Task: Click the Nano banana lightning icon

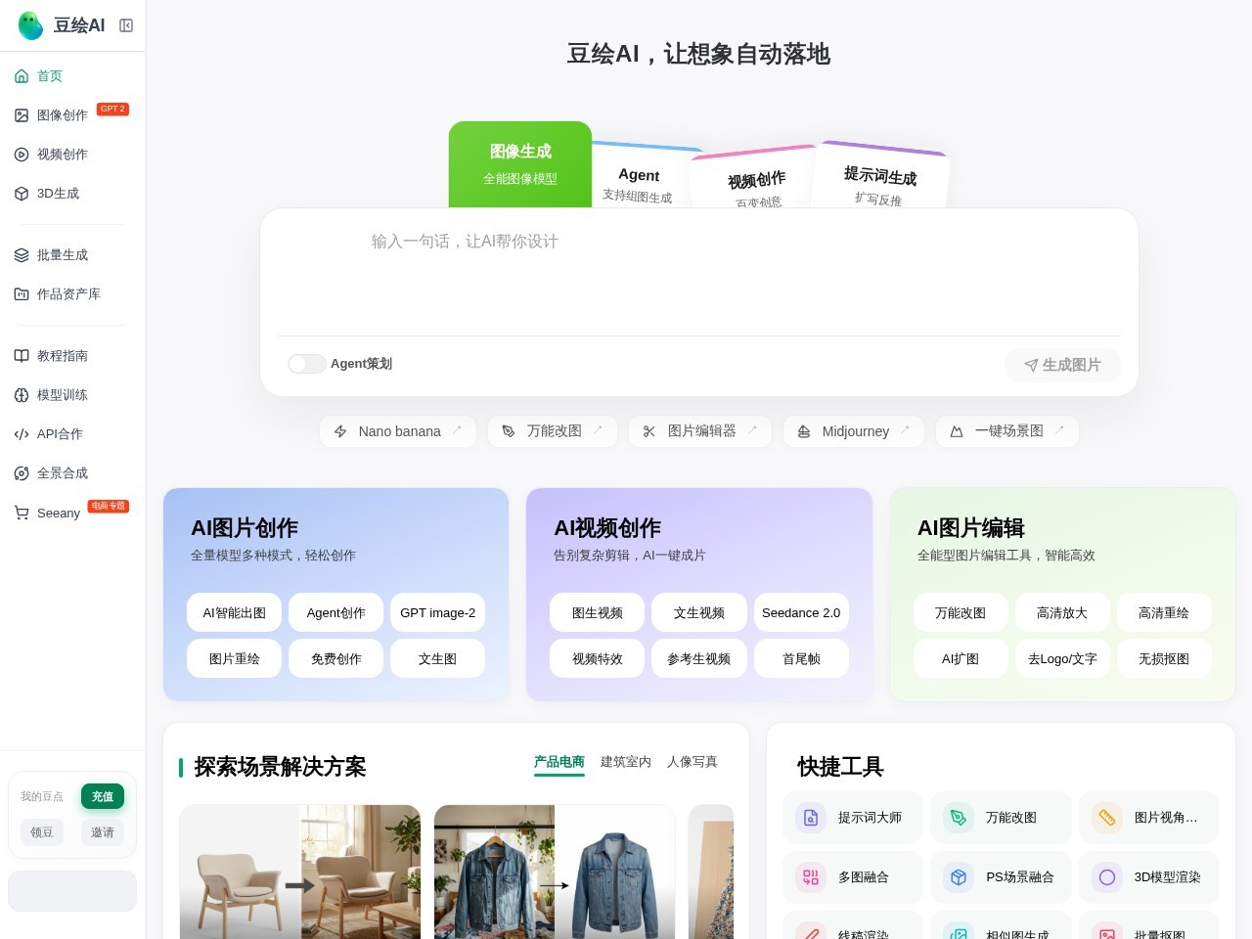Action: (340, 431)
